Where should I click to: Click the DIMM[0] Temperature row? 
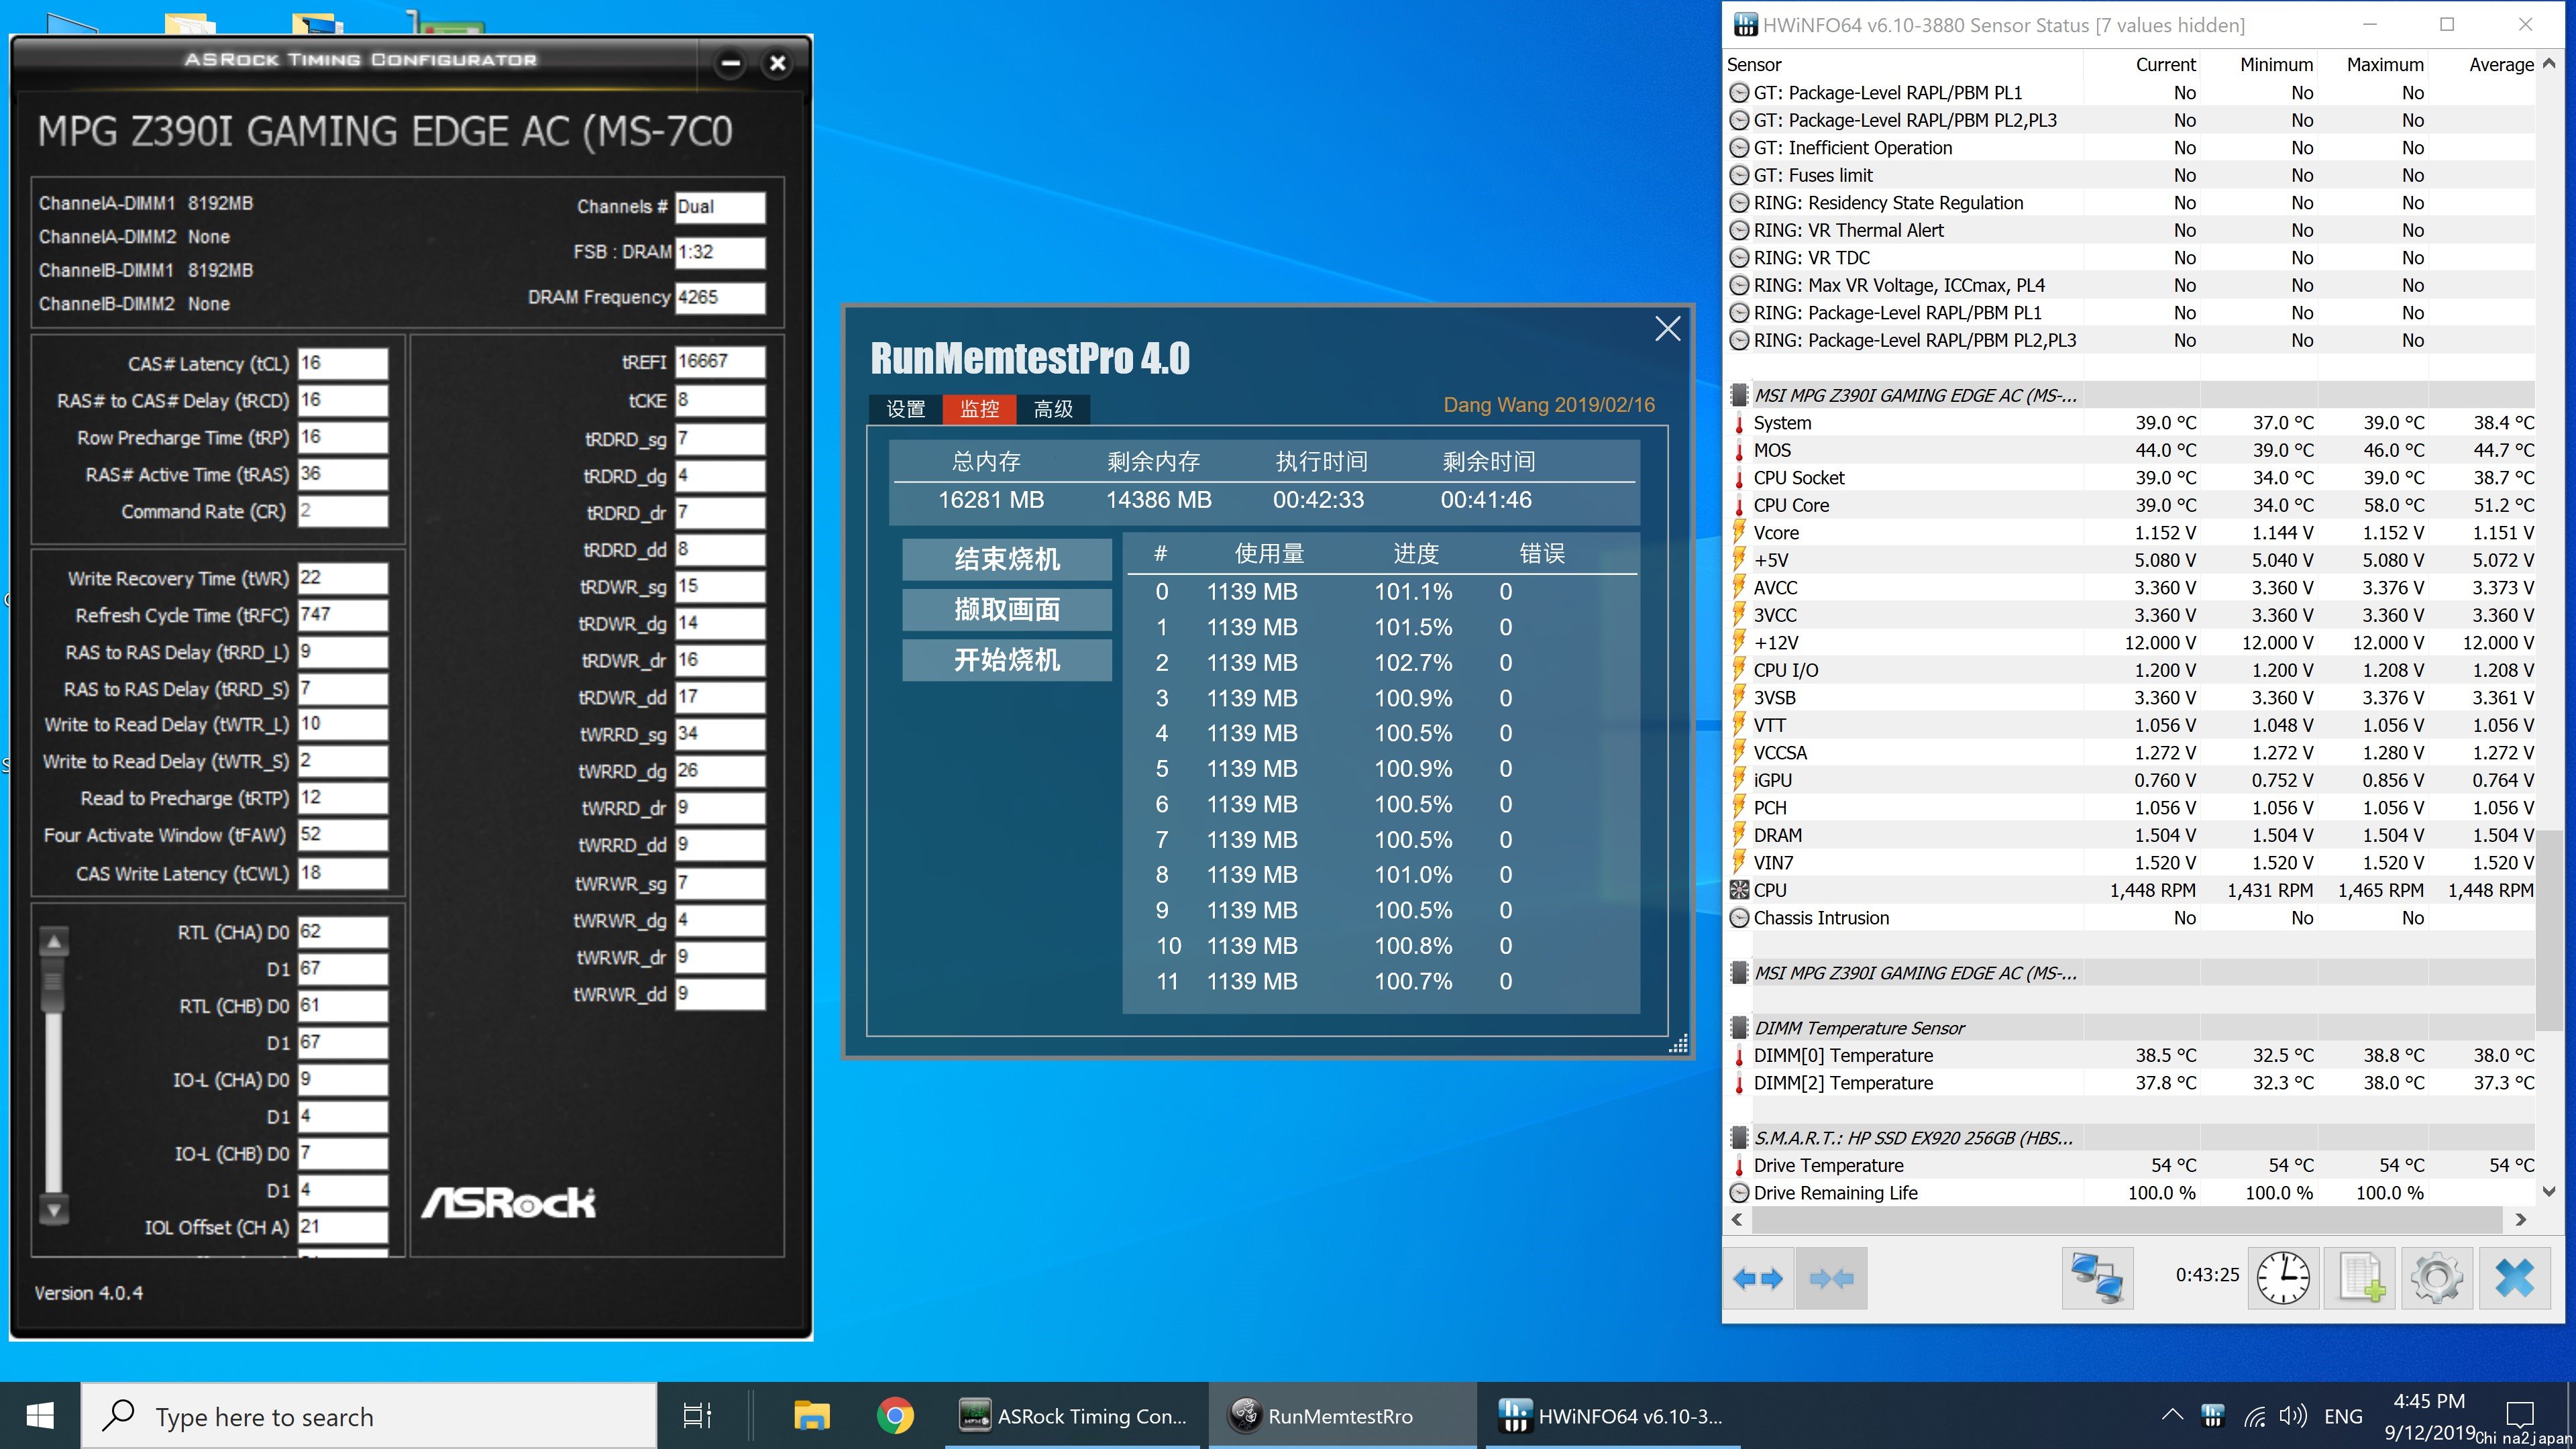tap(2132, 1055)
